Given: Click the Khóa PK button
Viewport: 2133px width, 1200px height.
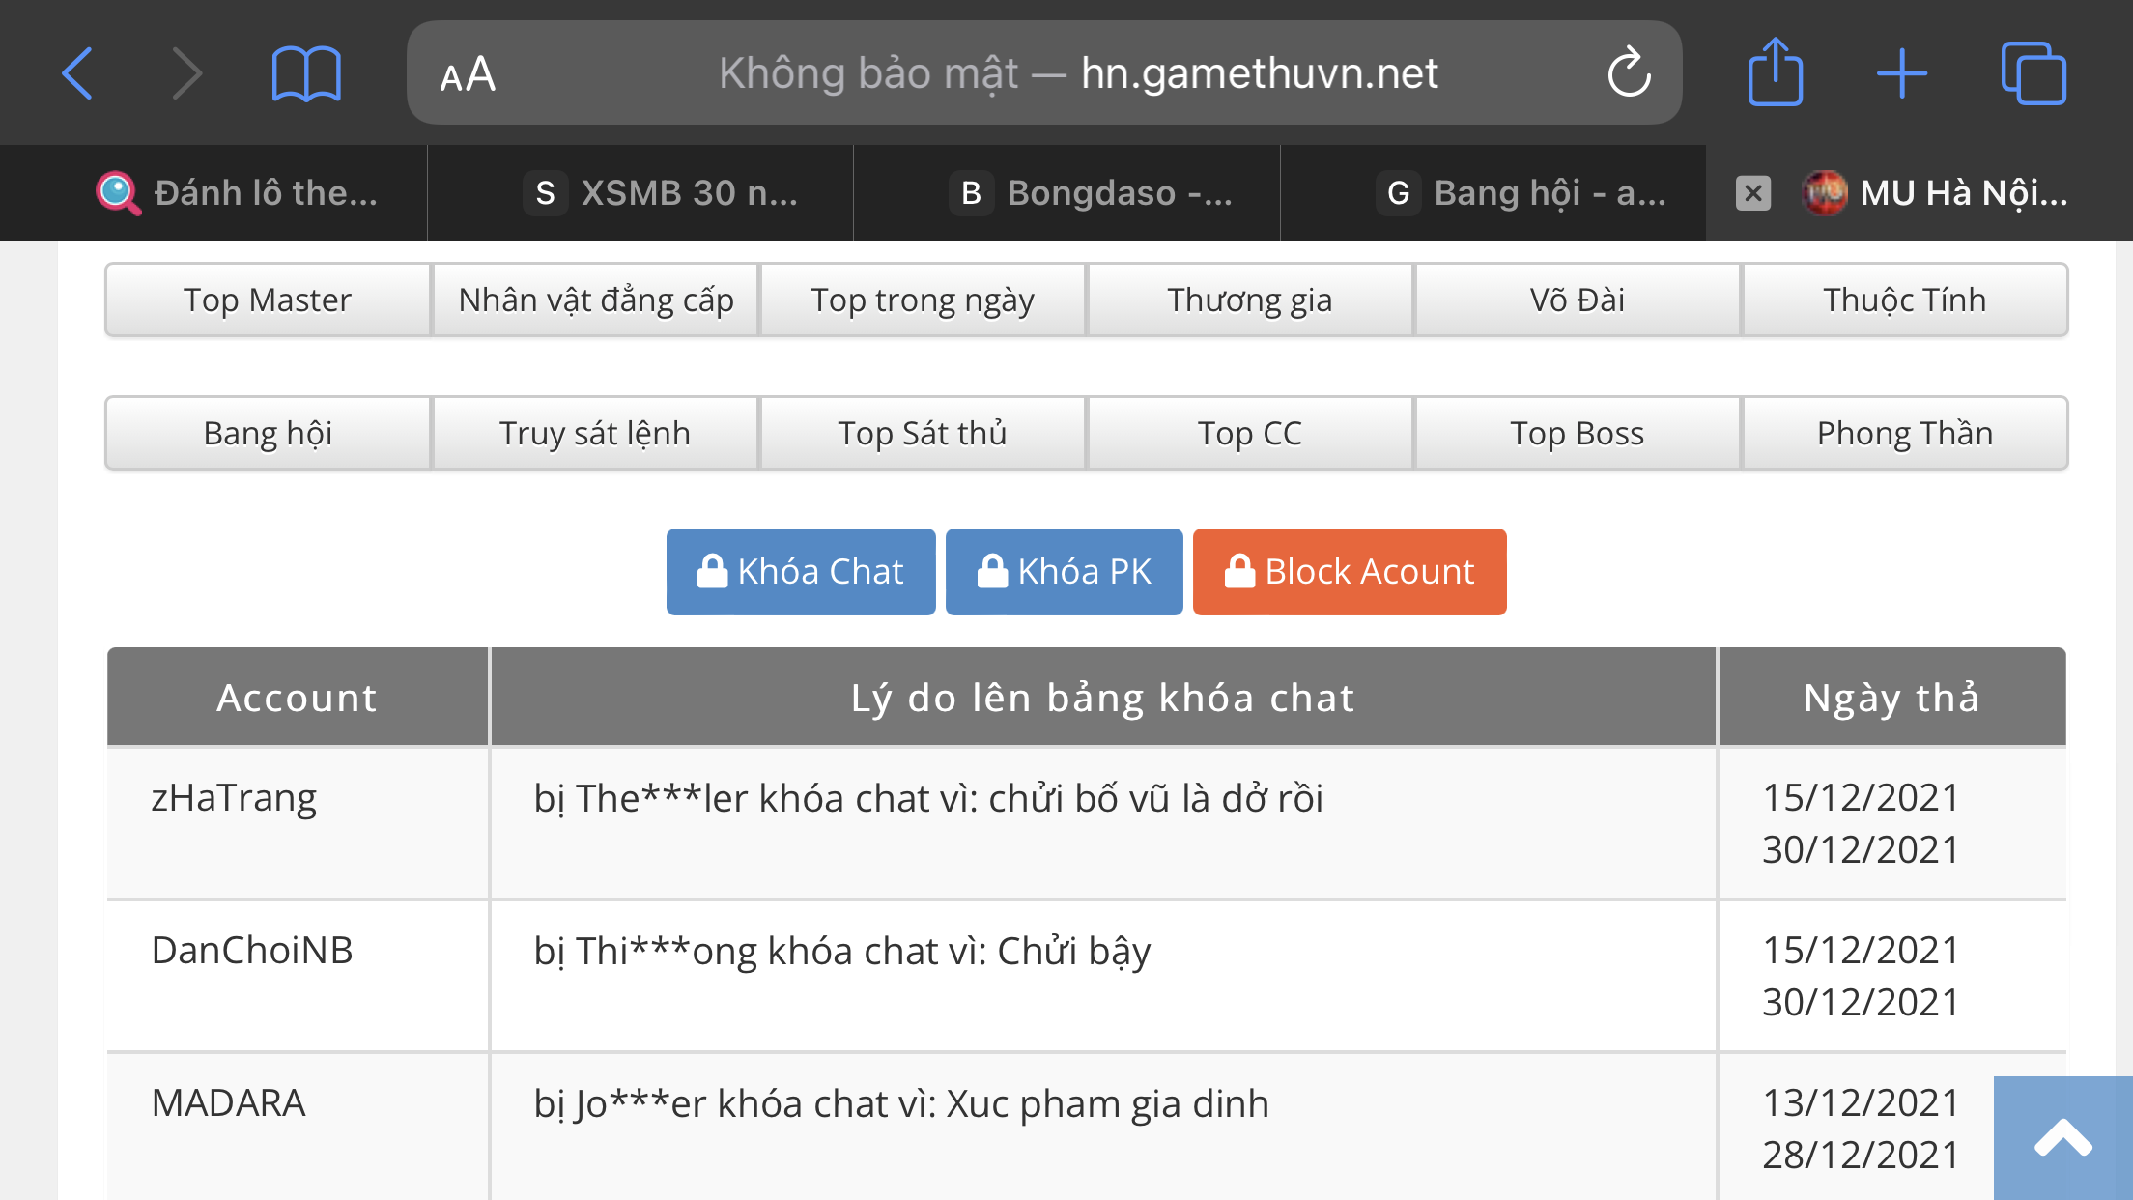Looking at the screenshot, I should (1064, 572).
